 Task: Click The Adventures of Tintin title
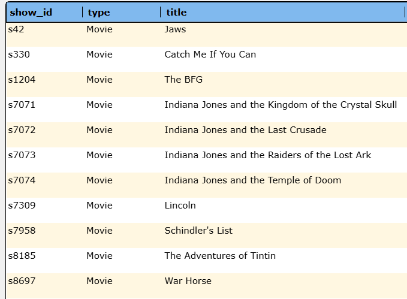click(220, 256)
